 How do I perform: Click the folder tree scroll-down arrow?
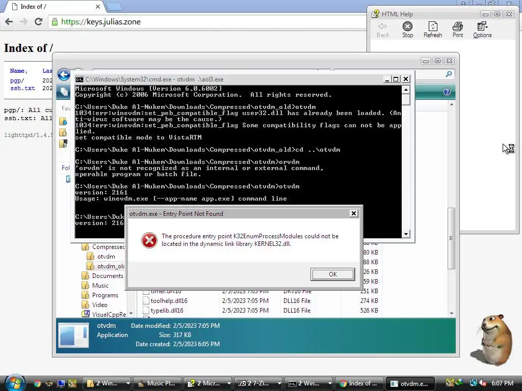131,314
